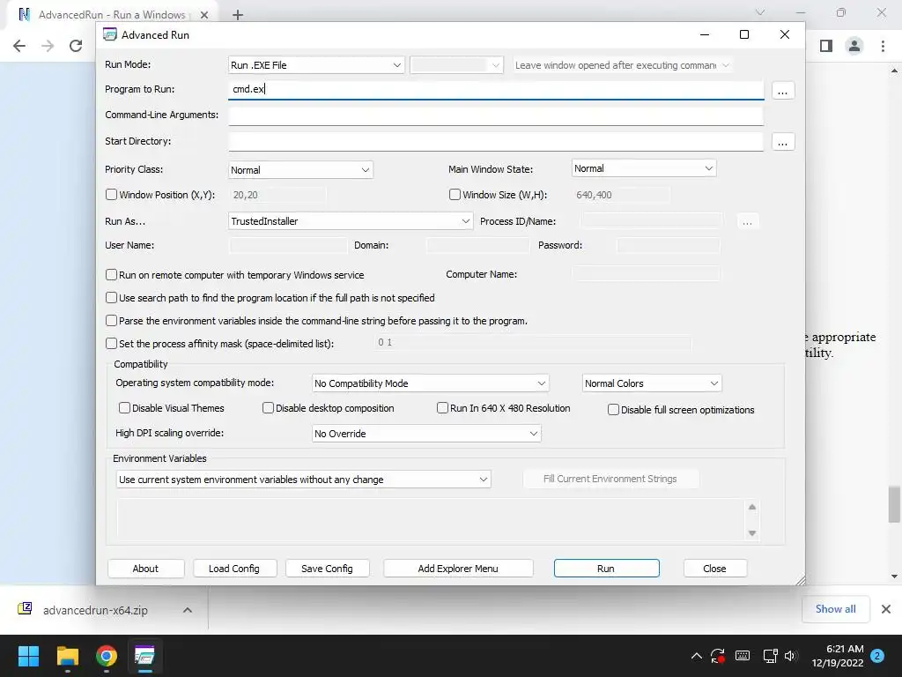902x677 pixels.
Task: Open the volume tray icon
Action: click(790, 656)
